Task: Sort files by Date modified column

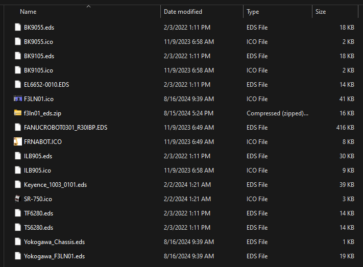Action: (x=183, y=12)
